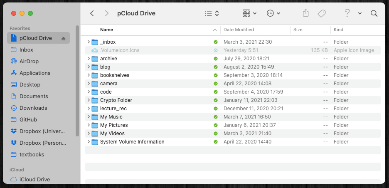
Task: Open Downloads in the sidebar
Action: tap(33, 108)
